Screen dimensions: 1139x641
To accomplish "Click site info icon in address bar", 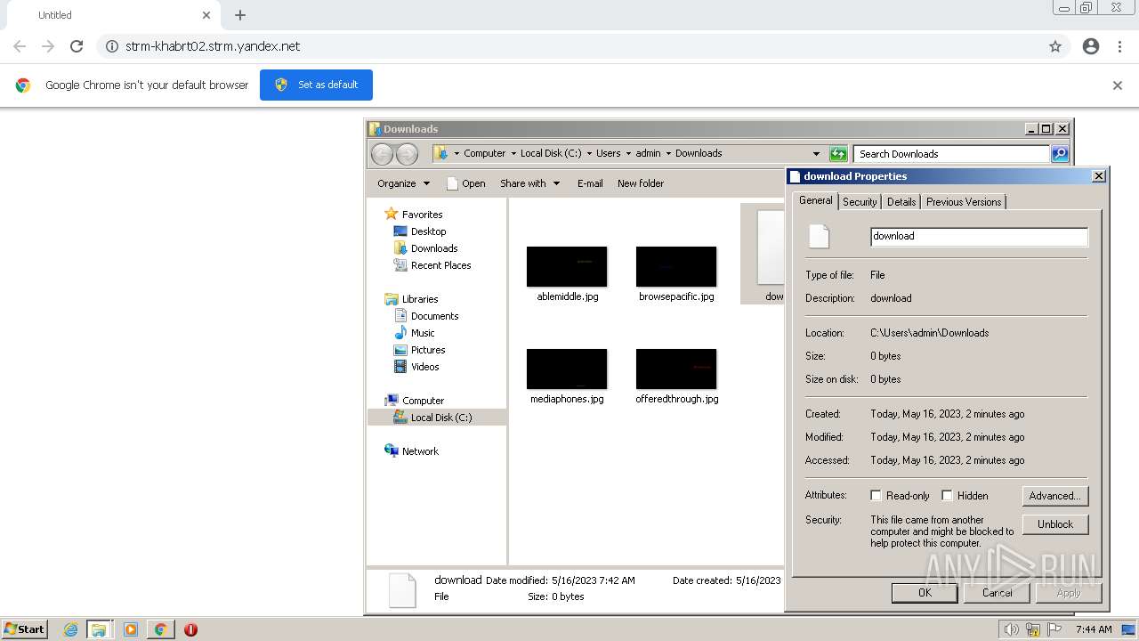I will coord(112,46).
